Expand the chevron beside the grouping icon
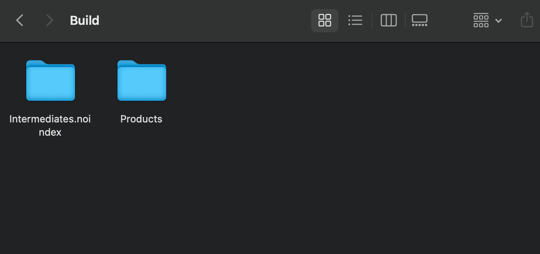Image resolution: width=540 pixels, height=254 pixels. pyautogui.click(x=499, y=21)
